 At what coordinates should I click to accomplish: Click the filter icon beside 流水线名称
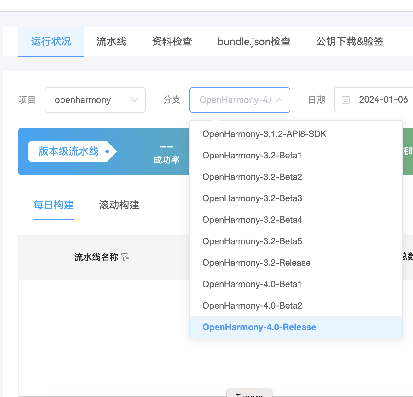(x=125, y=257)
